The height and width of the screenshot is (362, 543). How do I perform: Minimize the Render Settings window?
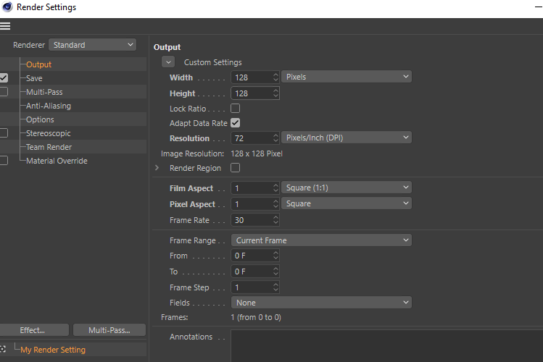(x=539, y=7)
